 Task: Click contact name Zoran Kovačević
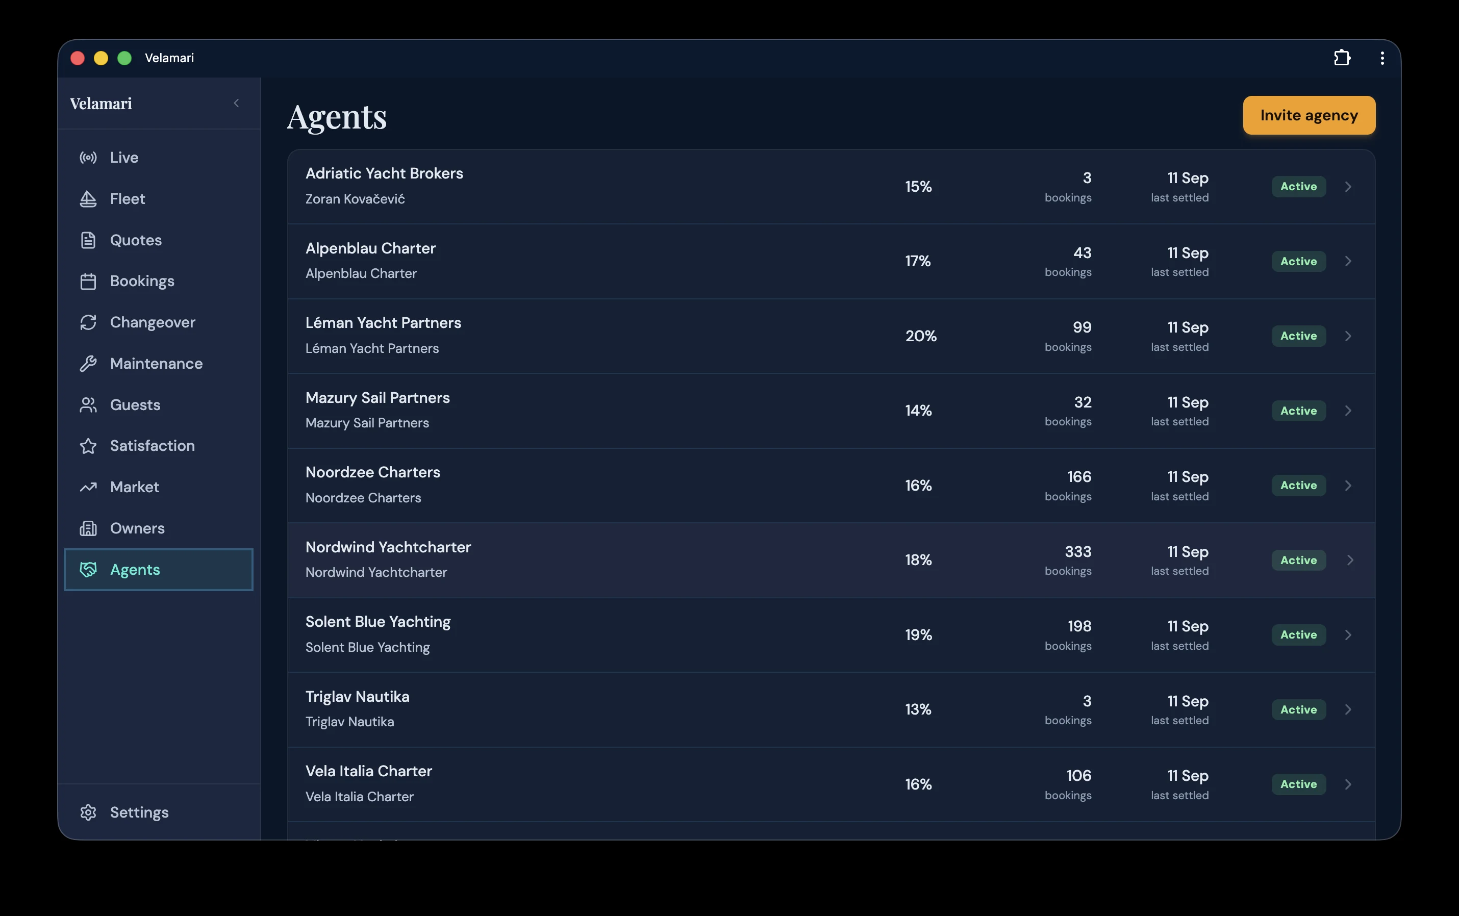(x=355, y=199)
